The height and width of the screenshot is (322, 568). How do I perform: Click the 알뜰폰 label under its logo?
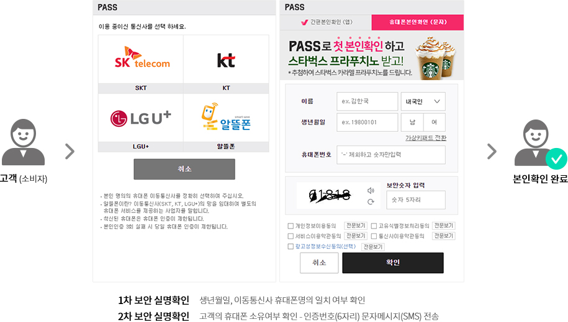click(x=226, y=146)
